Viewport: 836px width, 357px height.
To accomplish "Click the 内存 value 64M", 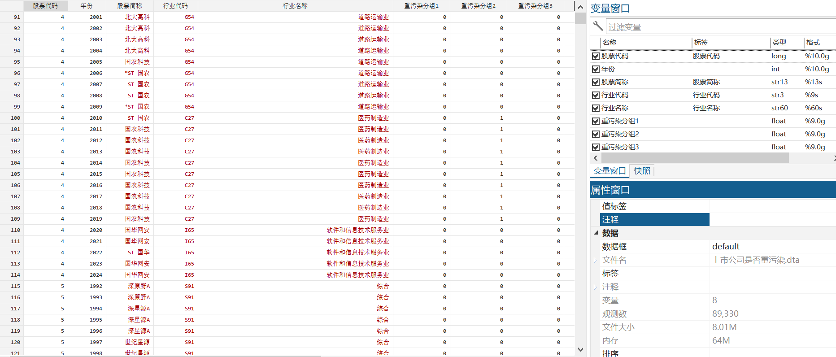I will 721,341.
